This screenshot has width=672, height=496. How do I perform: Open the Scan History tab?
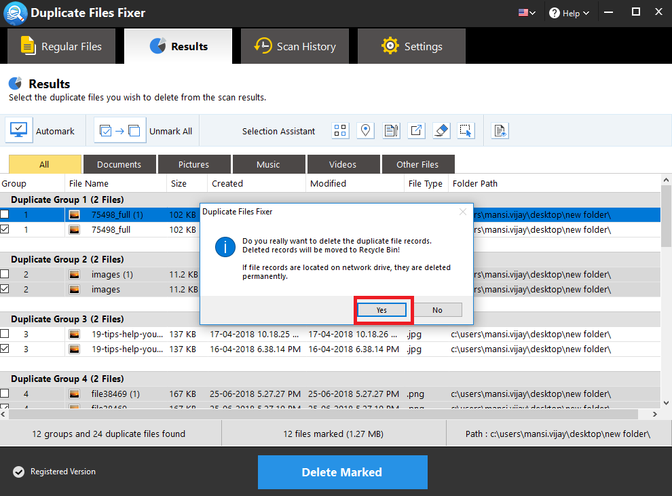tap(295, 46)
